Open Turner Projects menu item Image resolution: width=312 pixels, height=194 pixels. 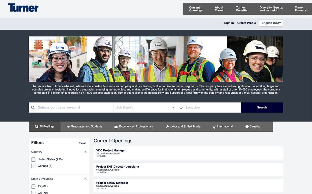coord(300,9)
